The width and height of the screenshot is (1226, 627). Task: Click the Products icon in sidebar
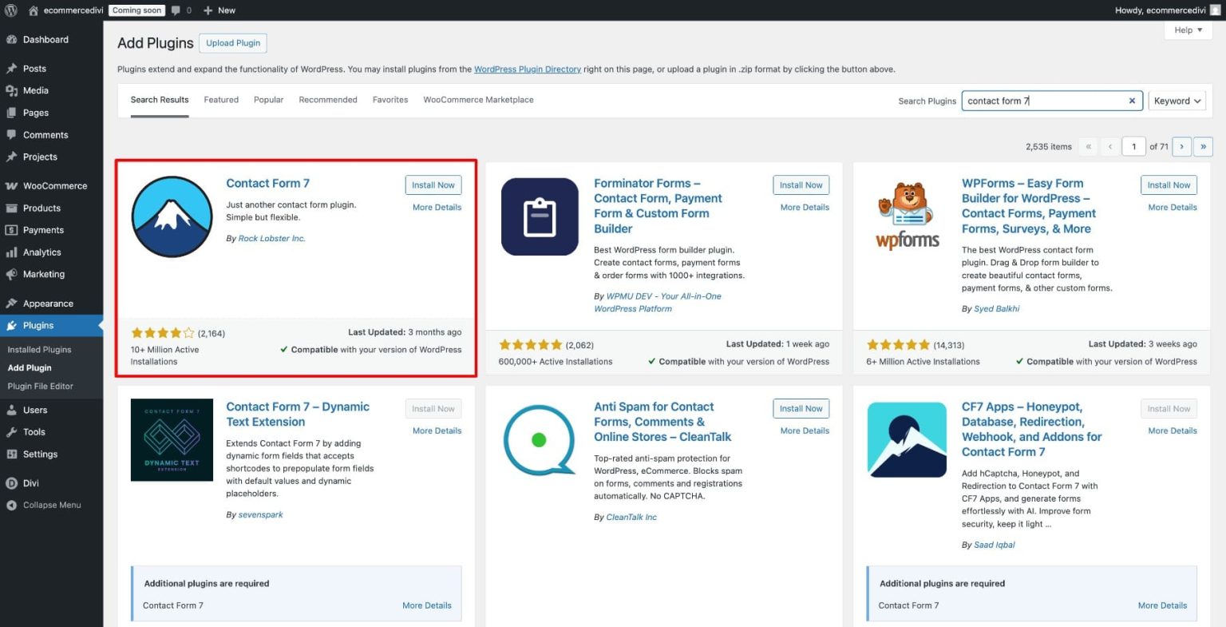[x=11, y=208]
